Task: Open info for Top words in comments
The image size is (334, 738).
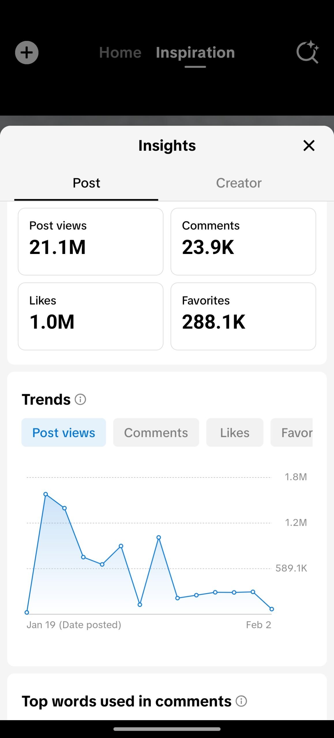Action: (241, 701)
